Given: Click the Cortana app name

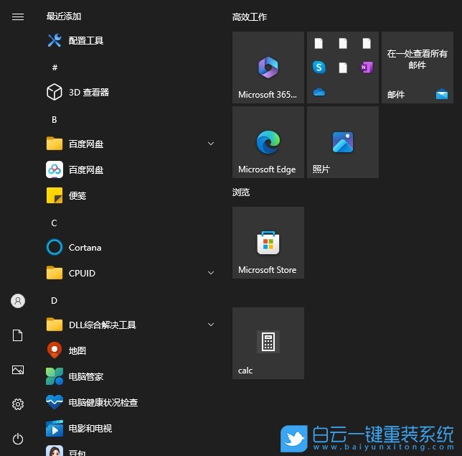Looking at the screenshot, I should click(85, 247).
